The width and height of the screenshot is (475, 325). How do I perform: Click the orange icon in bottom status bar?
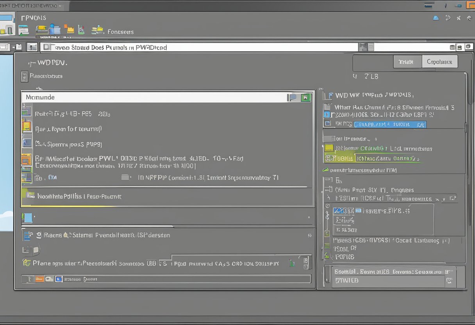click(x=39, y=279)
